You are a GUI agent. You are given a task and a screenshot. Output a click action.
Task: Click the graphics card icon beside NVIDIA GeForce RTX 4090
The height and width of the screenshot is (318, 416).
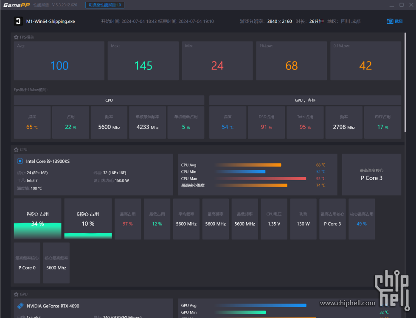[20, 306]
